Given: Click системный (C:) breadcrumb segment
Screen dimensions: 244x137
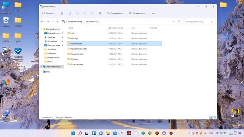Looking at the screenshot, I should pos(92,22).
